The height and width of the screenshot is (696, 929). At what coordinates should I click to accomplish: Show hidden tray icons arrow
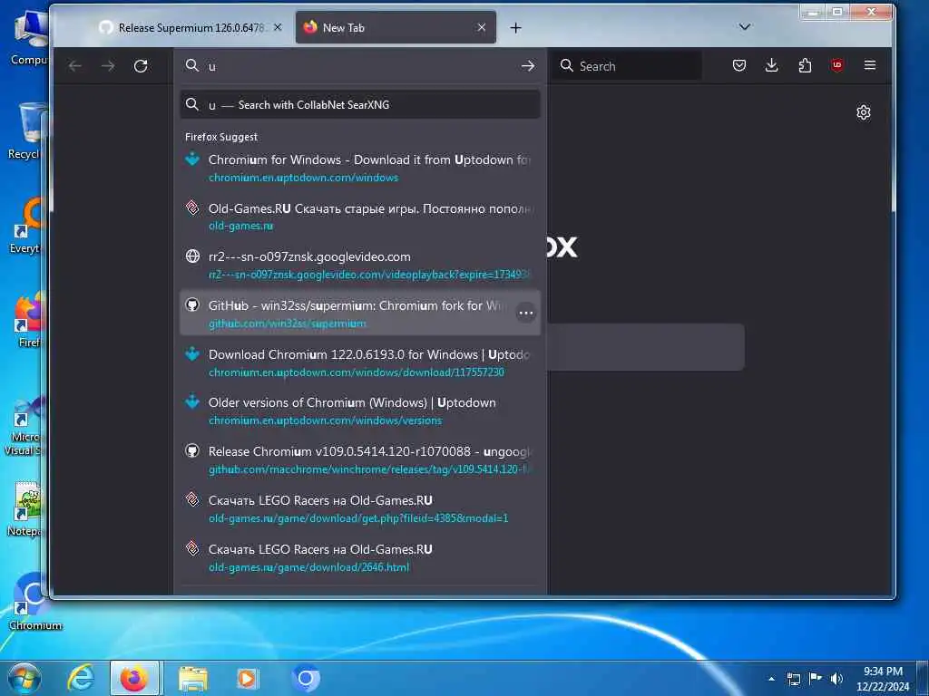point(771,678)
